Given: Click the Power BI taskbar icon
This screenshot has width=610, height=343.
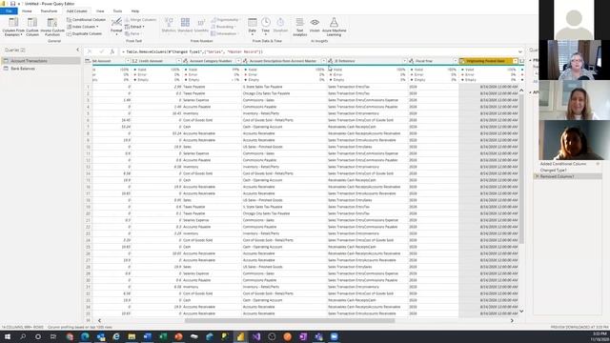Looking at the screenshot, I should coord(240,336).
